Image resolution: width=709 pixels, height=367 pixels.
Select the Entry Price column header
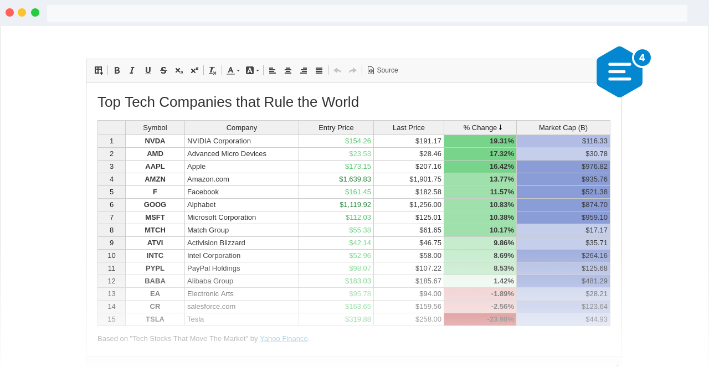click(336, 127)
